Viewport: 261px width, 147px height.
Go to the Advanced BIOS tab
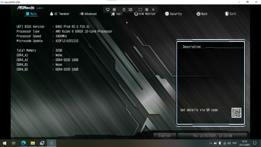88,14
